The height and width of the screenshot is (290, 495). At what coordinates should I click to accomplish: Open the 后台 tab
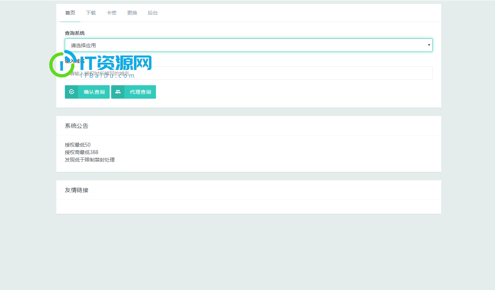coord(153,13)
